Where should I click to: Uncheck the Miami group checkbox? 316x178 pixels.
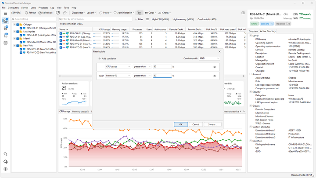point(18,39)
